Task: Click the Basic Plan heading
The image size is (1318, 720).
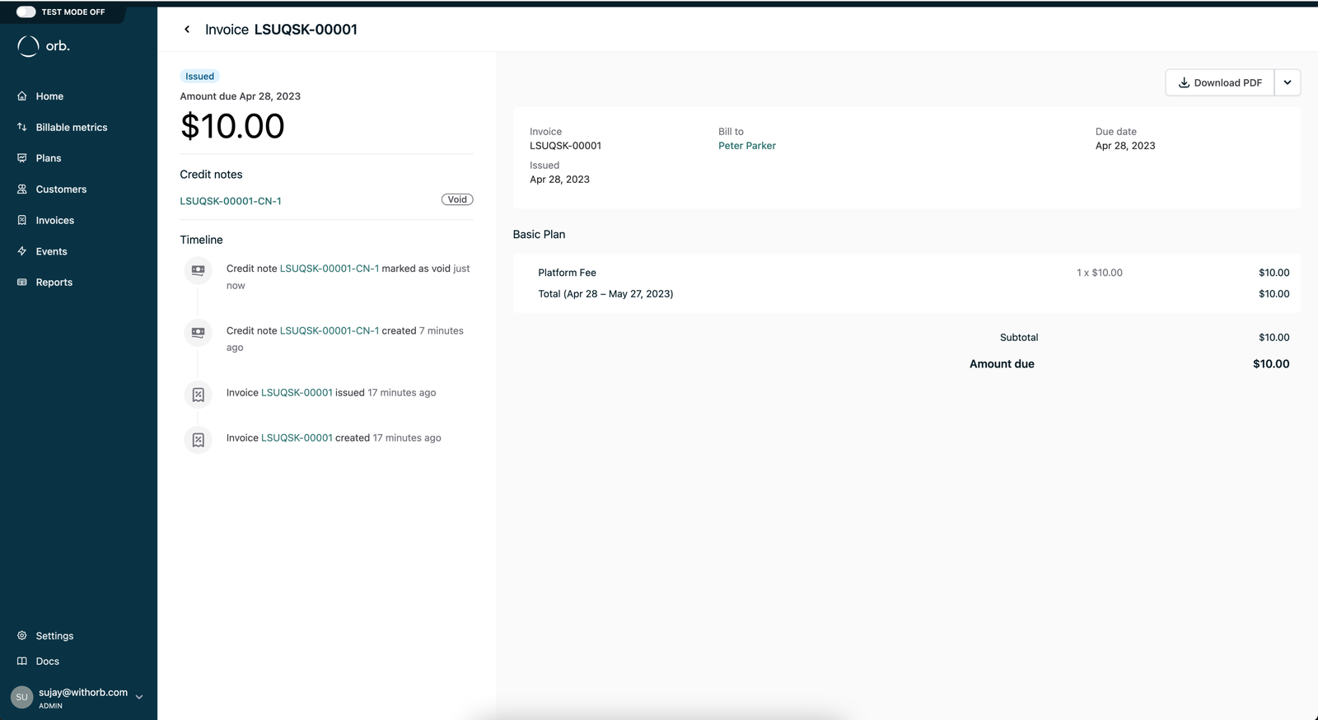Action: [539, 235]
